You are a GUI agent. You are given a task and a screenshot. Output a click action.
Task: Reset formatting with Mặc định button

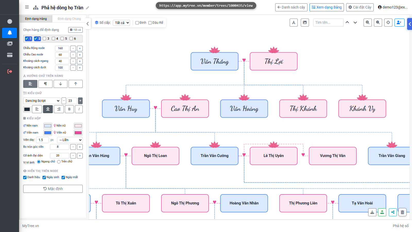click(x=53, y=189)
